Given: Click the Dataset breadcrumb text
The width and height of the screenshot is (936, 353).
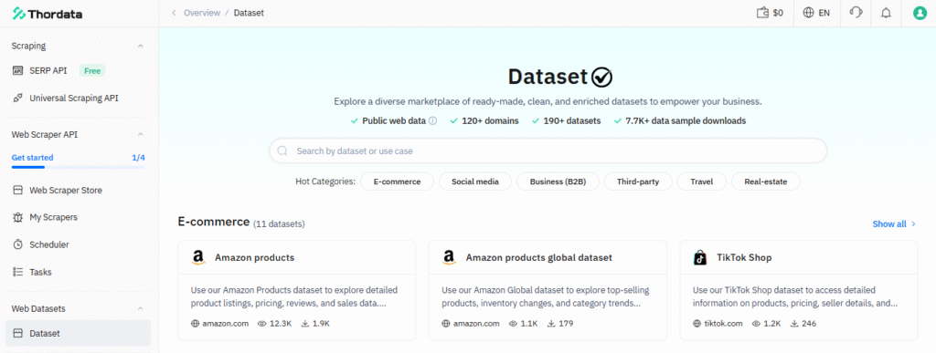Looking at the screenshot, I should coord(249,13).
